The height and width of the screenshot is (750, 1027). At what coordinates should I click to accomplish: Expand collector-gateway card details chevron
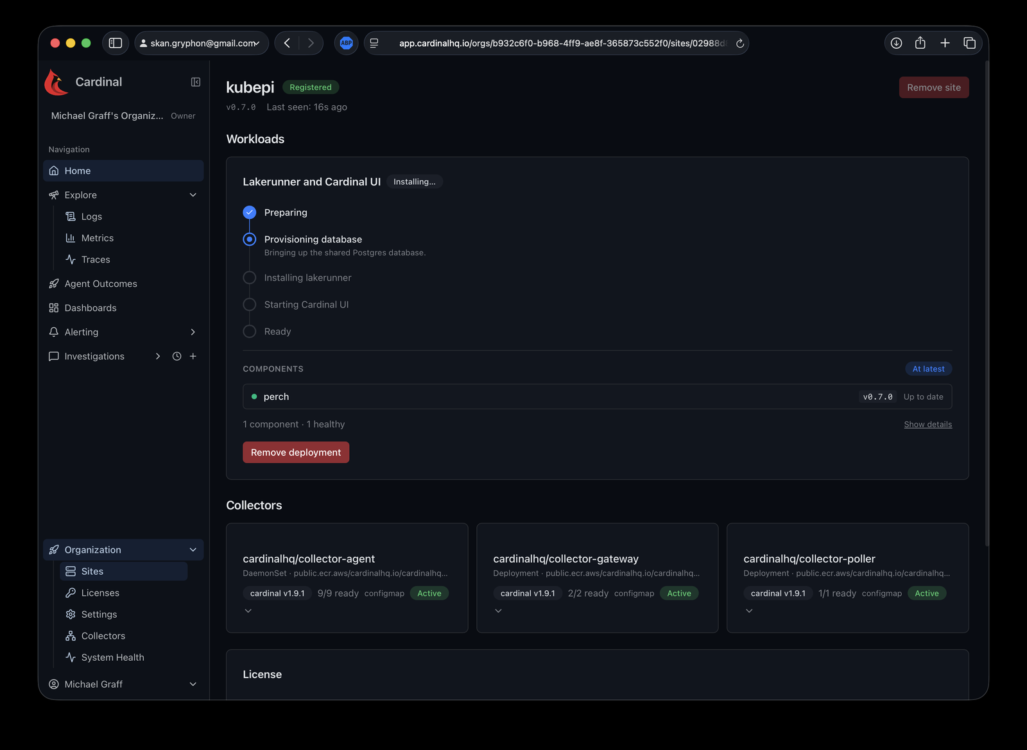click(x=498, y=611)
